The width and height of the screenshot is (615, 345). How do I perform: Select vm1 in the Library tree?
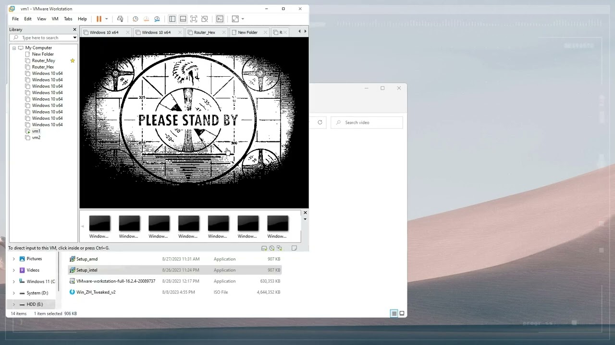(x=36, y=131)
